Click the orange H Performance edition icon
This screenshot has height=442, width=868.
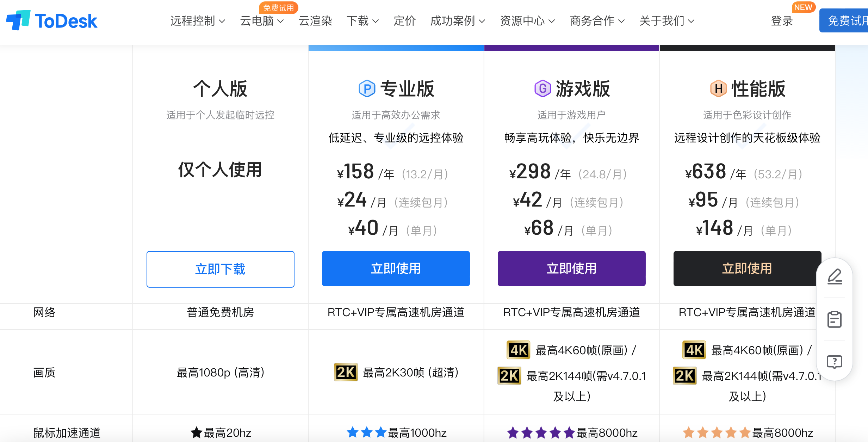(x=718, y=88)
